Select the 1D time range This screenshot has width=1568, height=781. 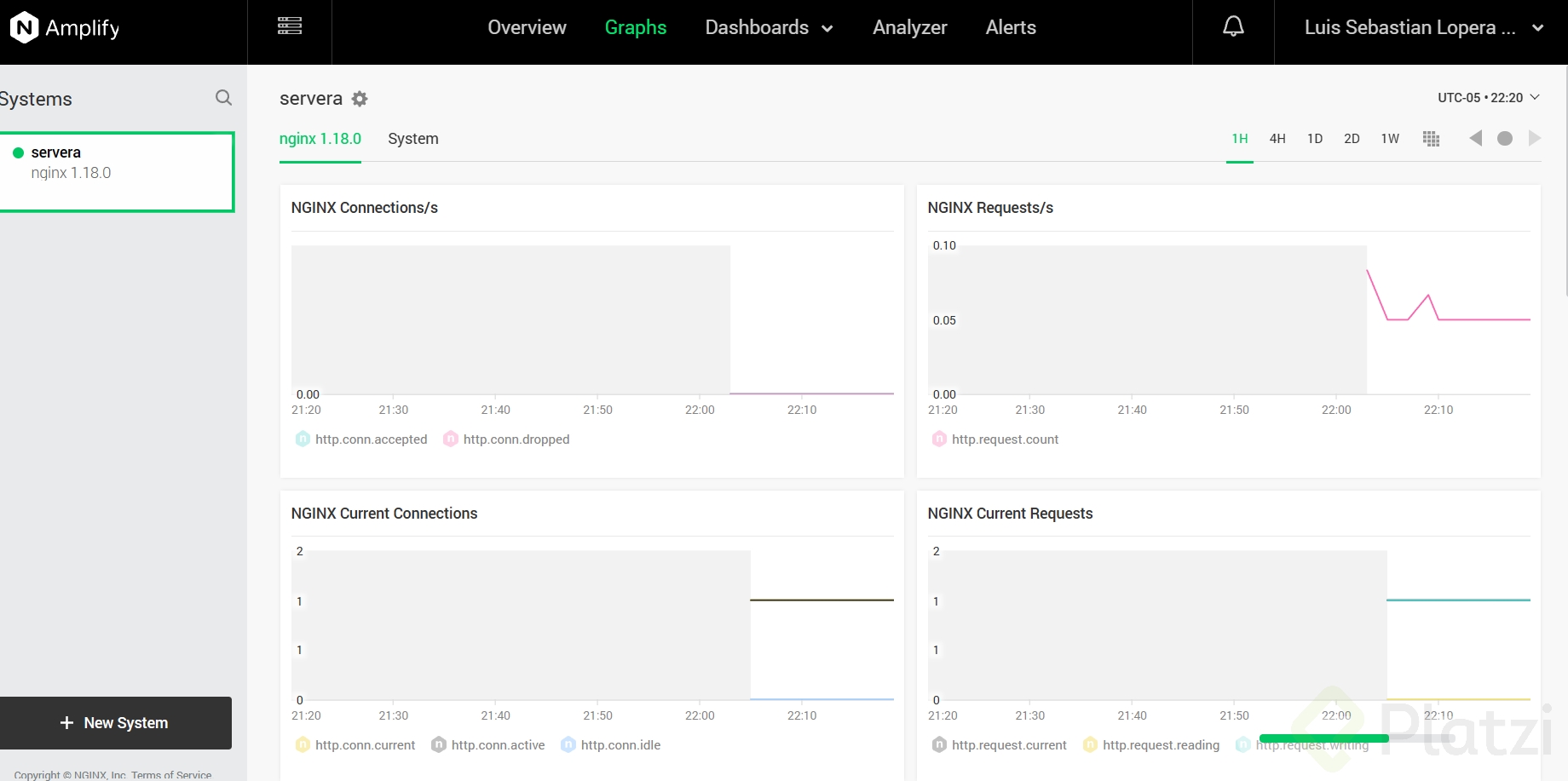(x=1315, y=139)
